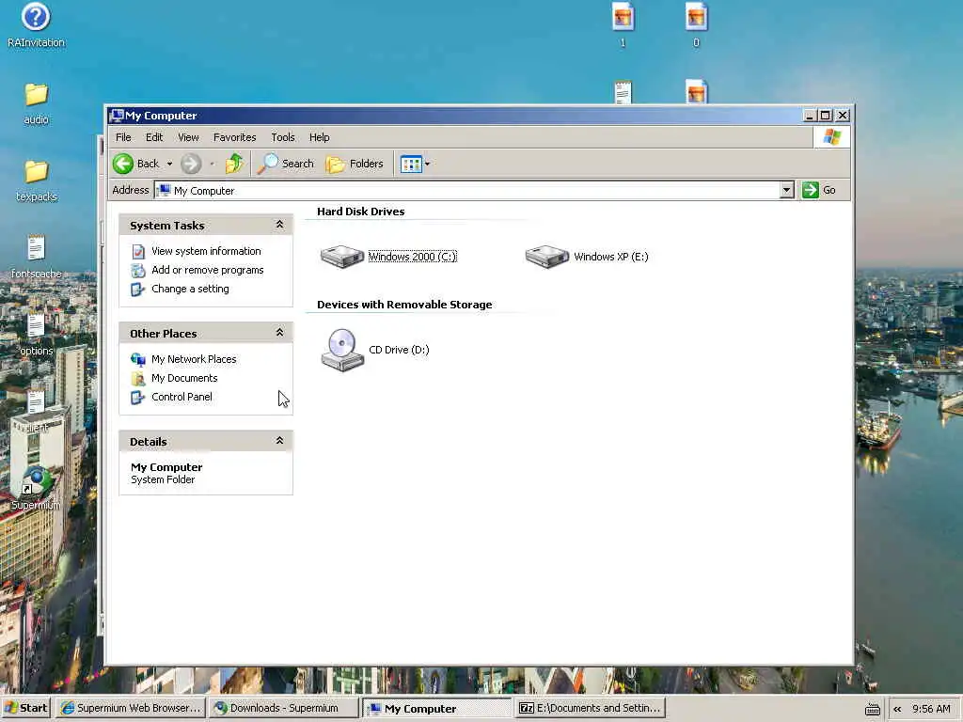Open My Network Places link
Image resolution: width=963 pixels, height=722 pixels.
194,359
